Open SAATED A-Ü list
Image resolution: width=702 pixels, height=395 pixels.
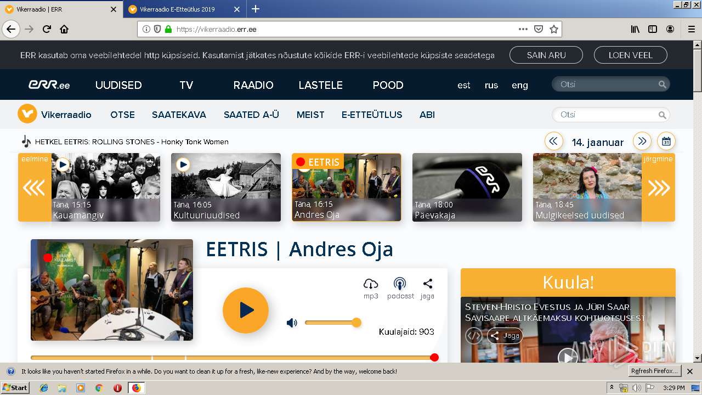[251, 115]
